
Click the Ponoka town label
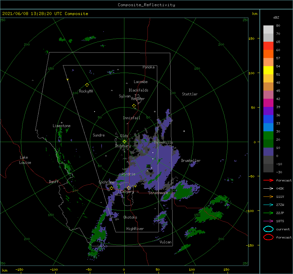(148, 67)
